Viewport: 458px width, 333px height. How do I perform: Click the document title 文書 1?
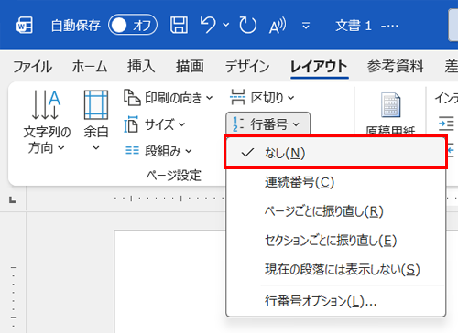[354, 26]
